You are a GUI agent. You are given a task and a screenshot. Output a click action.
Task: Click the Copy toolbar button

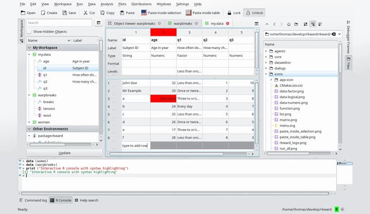108,13
